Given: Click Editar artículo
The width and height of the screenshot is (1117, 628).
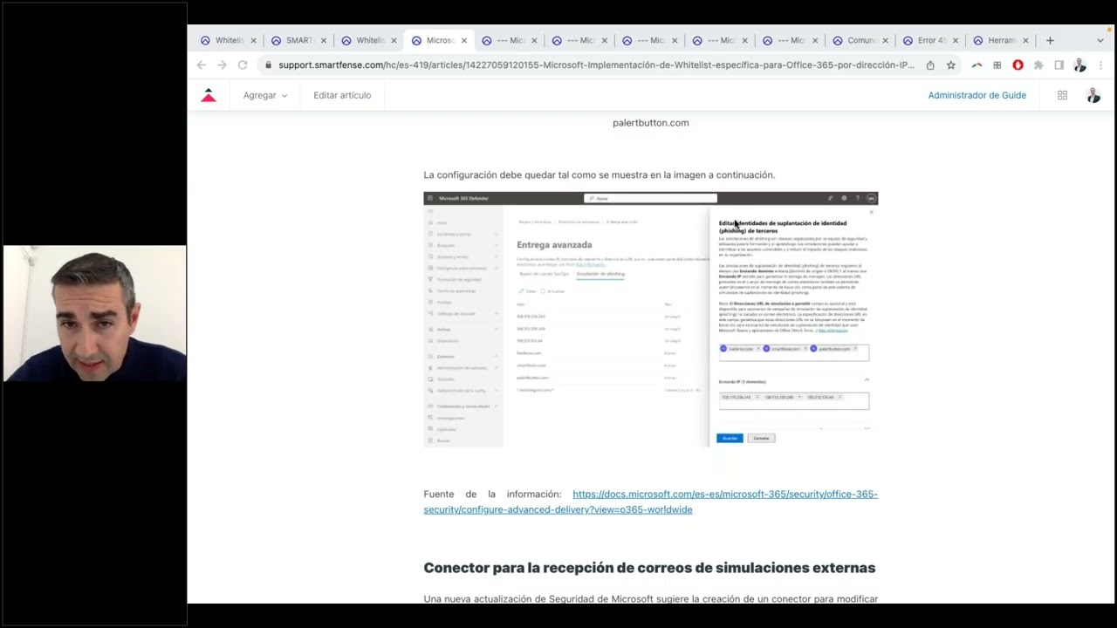Looking at the screenshot, I should 342,95.
